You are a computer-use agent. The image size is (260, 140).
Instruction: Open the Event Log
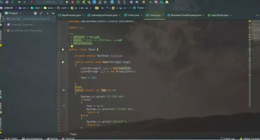pyautogui.click(x=228, y=138)
